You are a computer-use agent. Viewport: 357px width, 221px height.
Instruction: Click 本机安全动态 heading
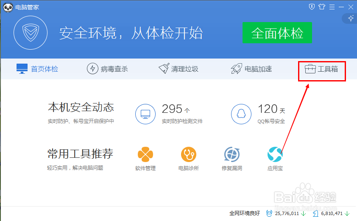tap(81, 107)
